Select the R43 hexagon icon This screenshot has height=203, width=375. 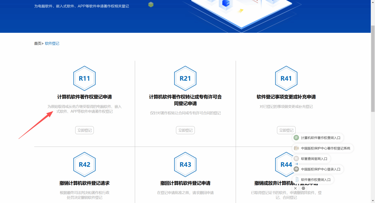[x=185, y=165]
